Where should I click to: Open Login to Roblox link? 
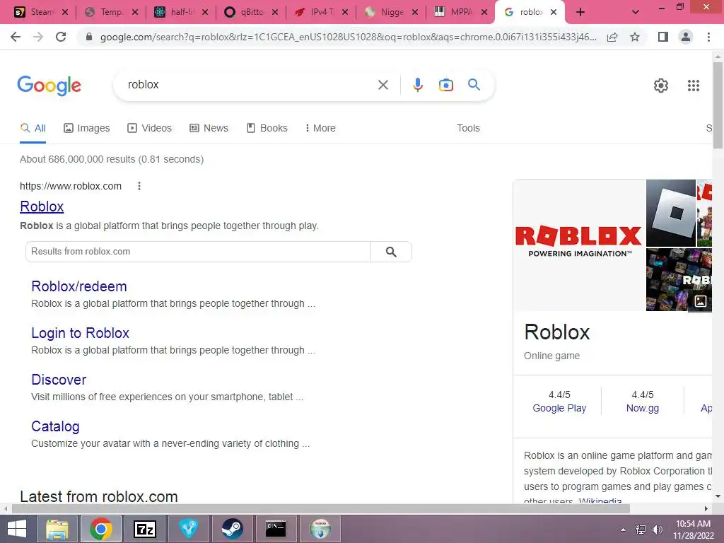point(81,333)
